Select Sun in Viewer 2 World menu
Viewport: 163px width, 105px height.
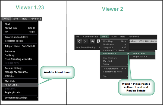pos(114,76)
